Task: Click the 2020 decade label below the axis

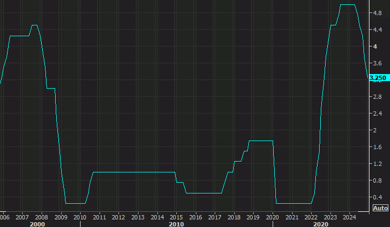Action: 320,223
